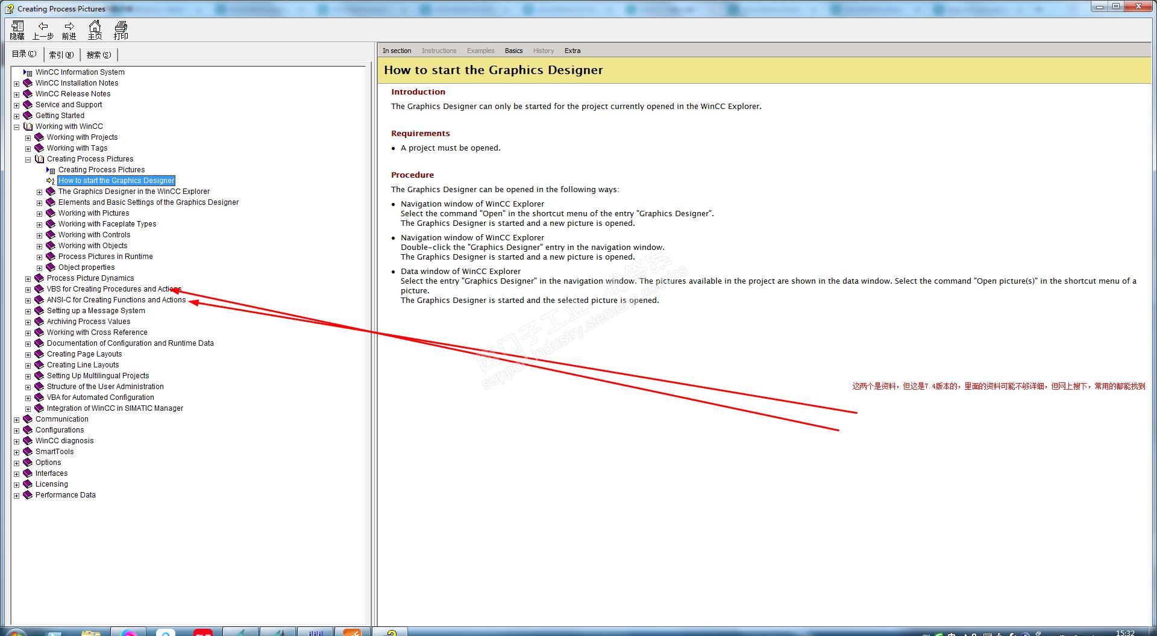1157x636 pixels.
Task: Click the help window's taskbar button
Action: tap(390, 632)
